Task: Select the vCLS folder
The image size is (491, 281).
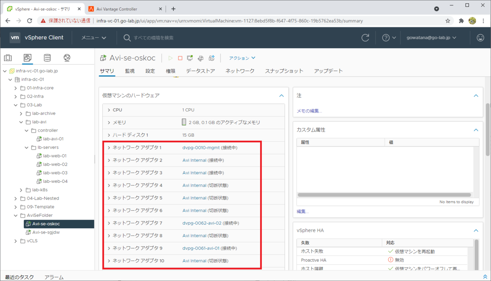Action: [32, 241]
